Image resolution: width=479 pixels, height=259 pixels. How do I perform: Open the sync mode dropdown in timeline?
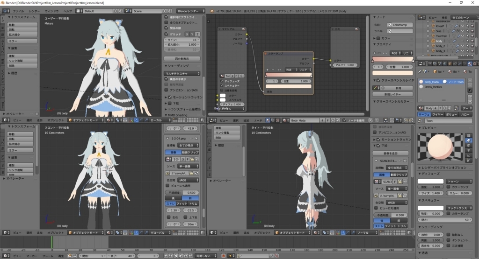pos(206,256)
